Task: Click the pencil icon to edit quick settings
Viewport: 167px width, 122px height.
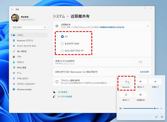Action: click(156, 117)
